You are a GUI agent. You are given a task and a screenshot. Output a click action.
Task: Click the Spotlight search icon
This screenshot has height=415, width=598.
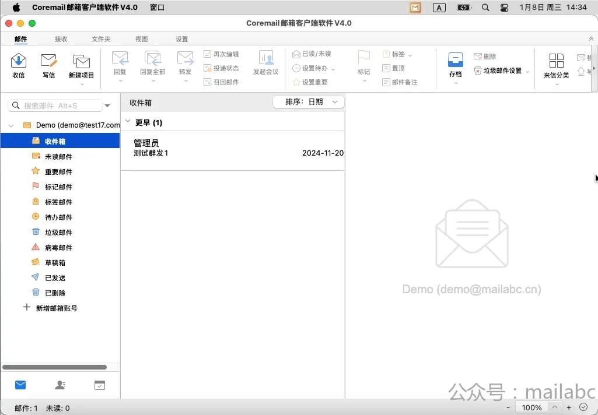(x=485, y=7)
